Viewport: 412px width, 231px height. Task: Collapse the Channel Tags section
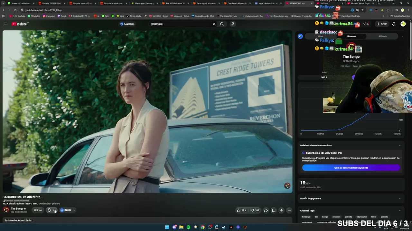[x=400, y=210]
